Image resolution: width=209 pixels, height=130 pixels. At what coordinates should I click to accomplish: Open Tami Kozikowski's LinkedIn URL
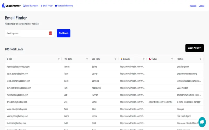click(132, 88)
